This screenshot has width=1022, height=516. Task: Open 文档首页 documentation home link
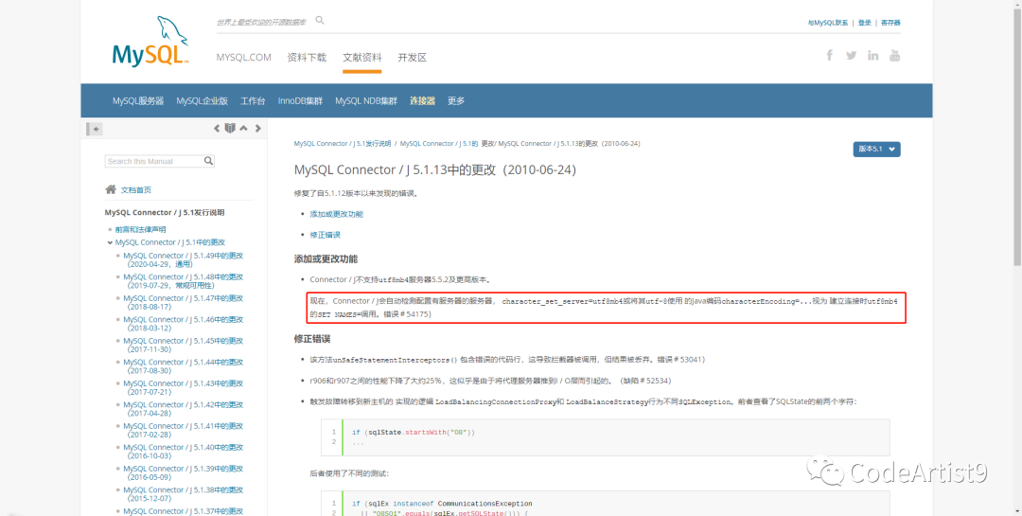pos(136,189)
